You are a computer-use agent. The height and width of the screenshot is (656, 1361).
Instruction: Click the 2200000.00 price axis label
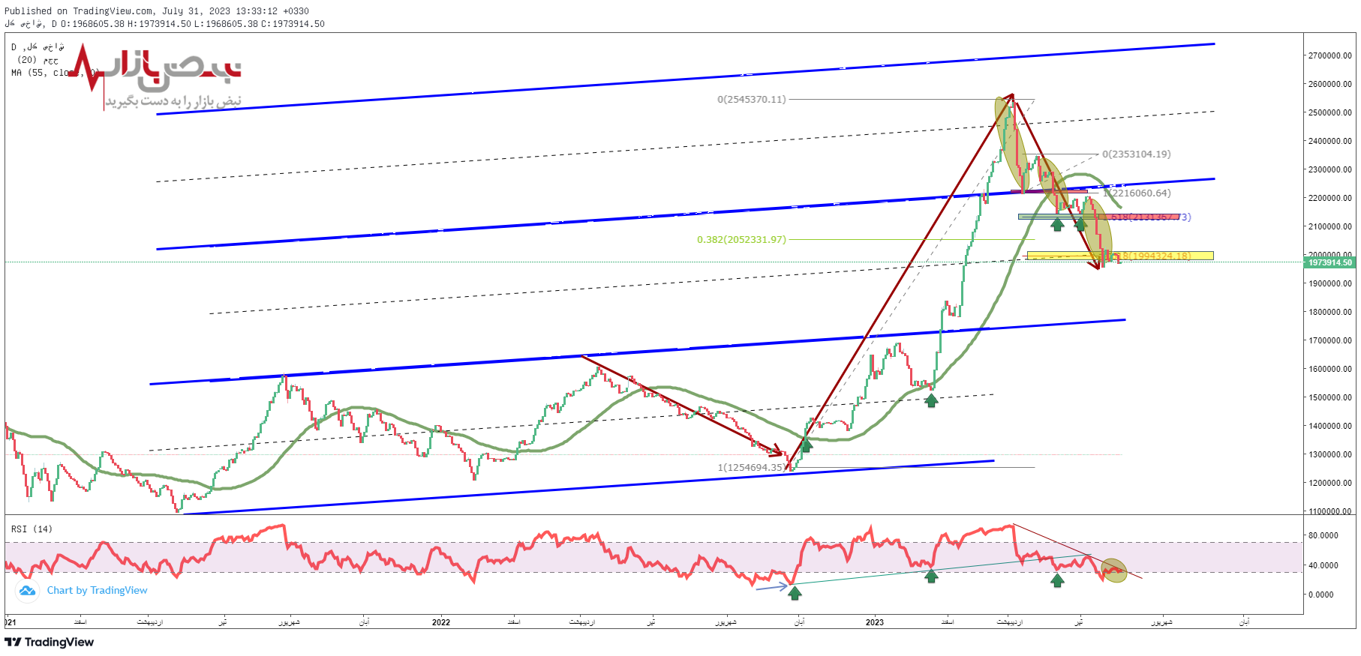coord(1329,198)
